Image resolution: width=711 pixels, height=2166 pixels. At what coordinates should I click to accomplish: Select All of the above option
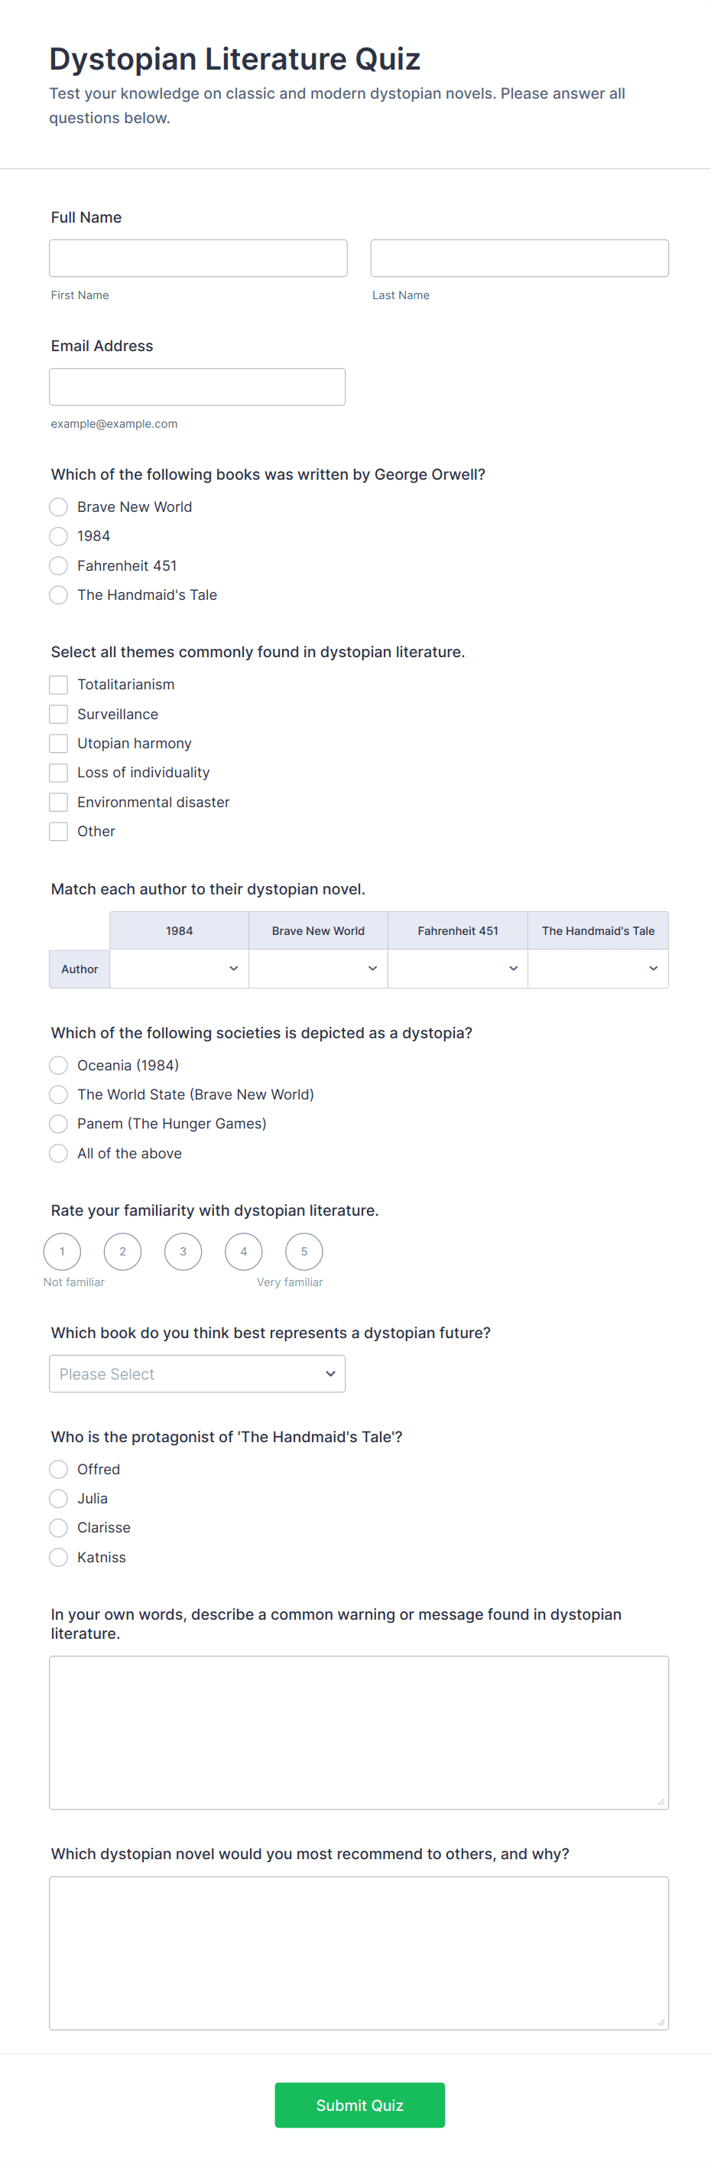pyautogui.click(x=58, y=1153)
